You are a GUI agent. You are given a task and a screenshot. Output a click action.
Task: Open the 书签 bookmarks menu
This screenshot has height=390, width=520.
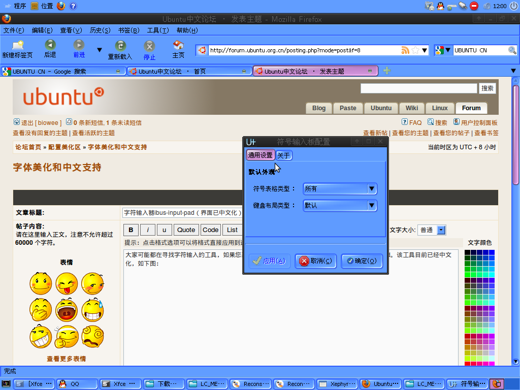coord(128,30)
